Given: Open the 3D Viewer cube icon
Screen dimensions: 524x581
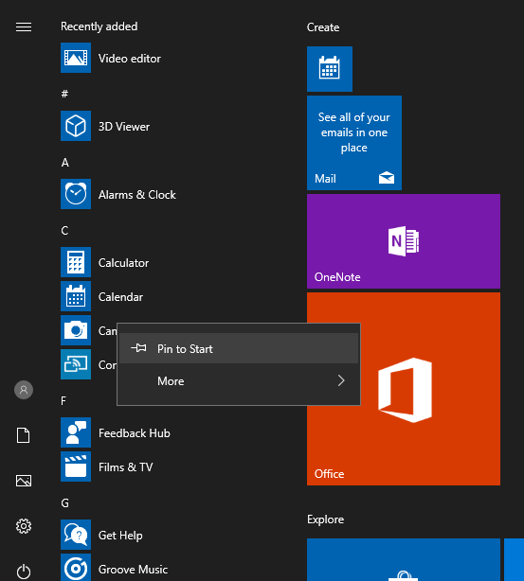Looking at the screenshot, I should pos(76,126).
